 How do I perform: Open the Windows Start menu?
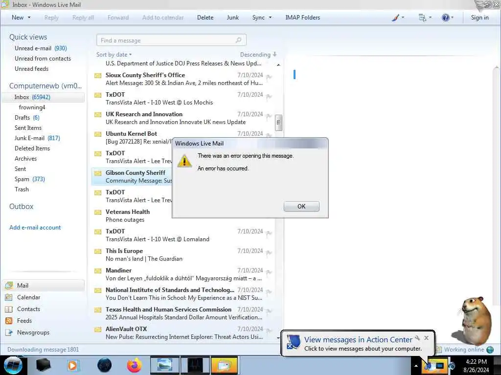click(x=13, y=365)
